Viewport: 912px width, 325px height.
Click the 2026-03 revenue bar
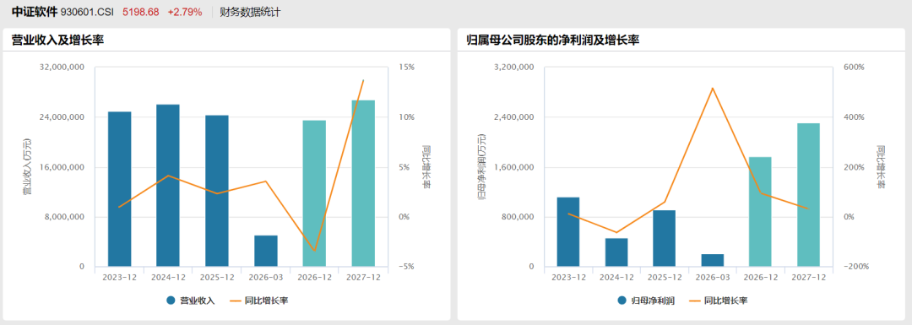pos(266,252)
